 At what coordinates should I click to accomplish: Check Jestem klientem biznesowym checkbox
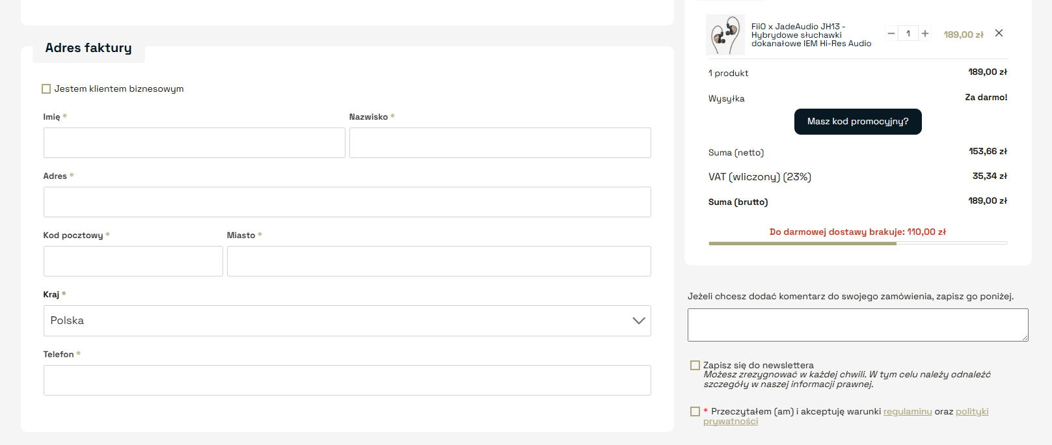pos(46,89)
